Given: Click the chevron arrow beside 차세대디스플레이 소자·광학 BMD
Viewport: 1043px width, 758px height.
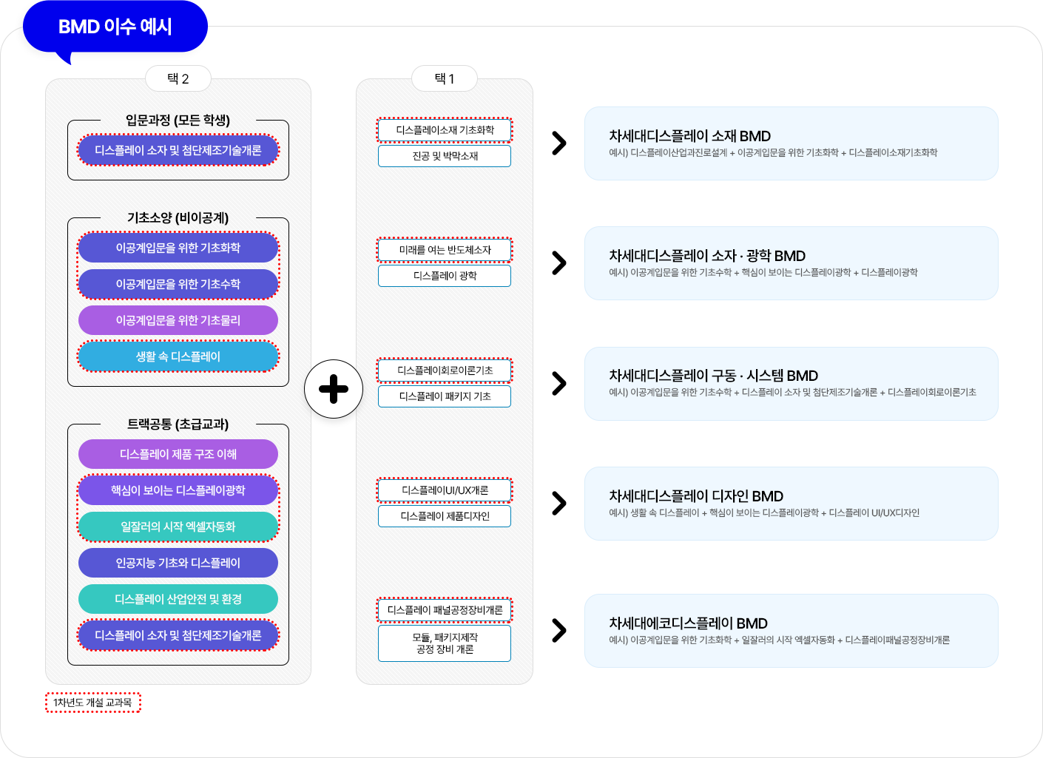Looking at the screenshot, I should 559,263.
